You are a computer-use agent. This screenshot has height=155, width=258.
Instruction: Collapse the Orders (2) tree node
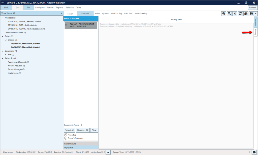3,36
